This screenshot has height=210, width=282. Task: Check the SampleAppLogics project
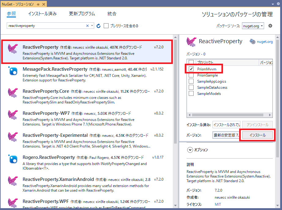click(191, 81)
